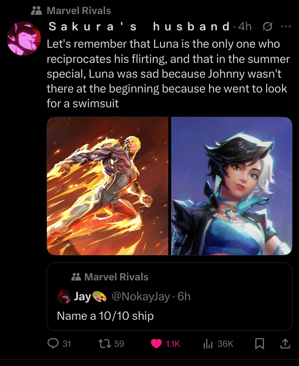View post analytics bar chart icon
The width and height of the screenshot is (299, 366).
(x=208, y=344)
